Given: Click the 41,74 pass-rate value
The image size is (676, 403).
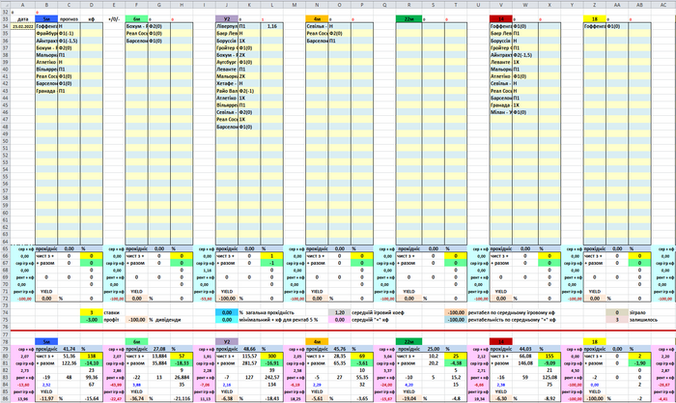Looking at the screenshot, I should [x=69, y=349].
